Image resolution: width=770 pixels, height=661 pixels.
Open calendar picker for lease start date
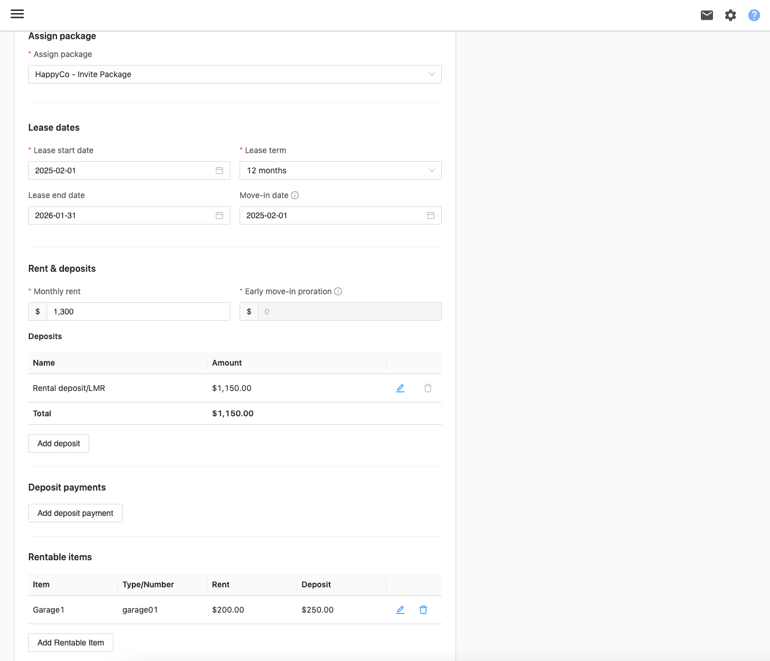tap(219, 170)
